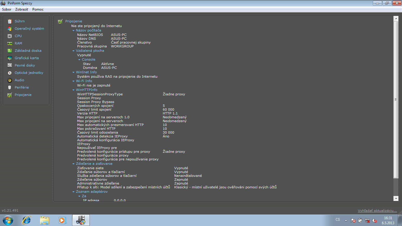The width and height of the screenshot is (402, 226).
Task: Open the Action Center flag tray icon
Action: point(353,220)
